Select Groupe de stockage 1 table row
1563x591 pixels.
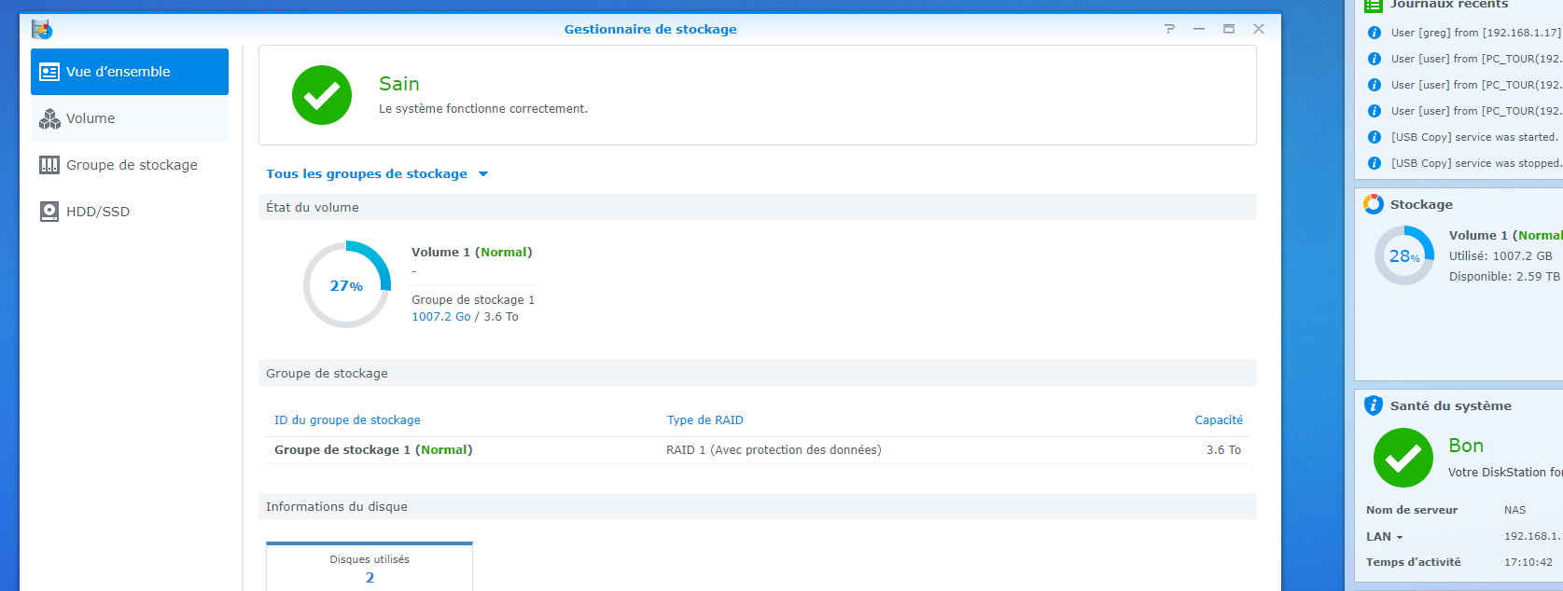tap(756, 450)
